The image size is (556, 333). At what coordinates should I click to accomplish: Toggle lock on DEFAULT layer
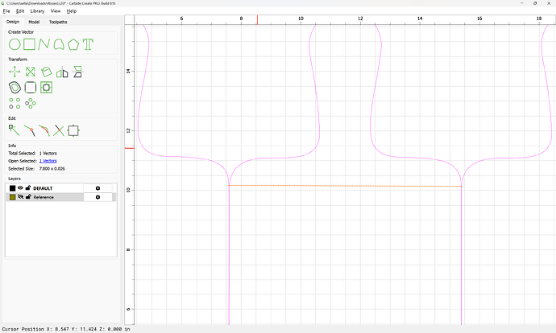(x=28, y=188)
